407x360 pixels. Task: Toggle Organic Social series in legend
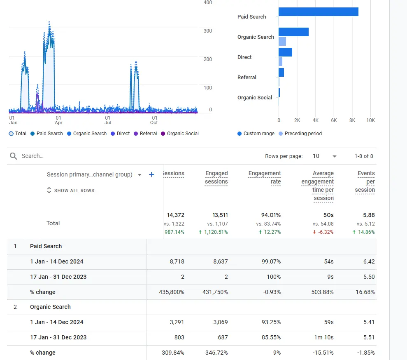163,134
